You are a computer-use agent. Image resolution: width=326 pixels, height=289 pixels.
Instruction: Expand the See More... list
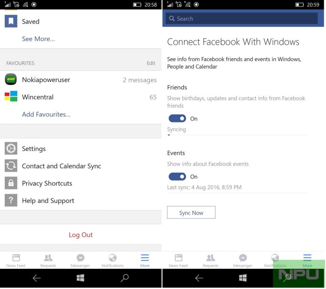click(x=38, y=39)
